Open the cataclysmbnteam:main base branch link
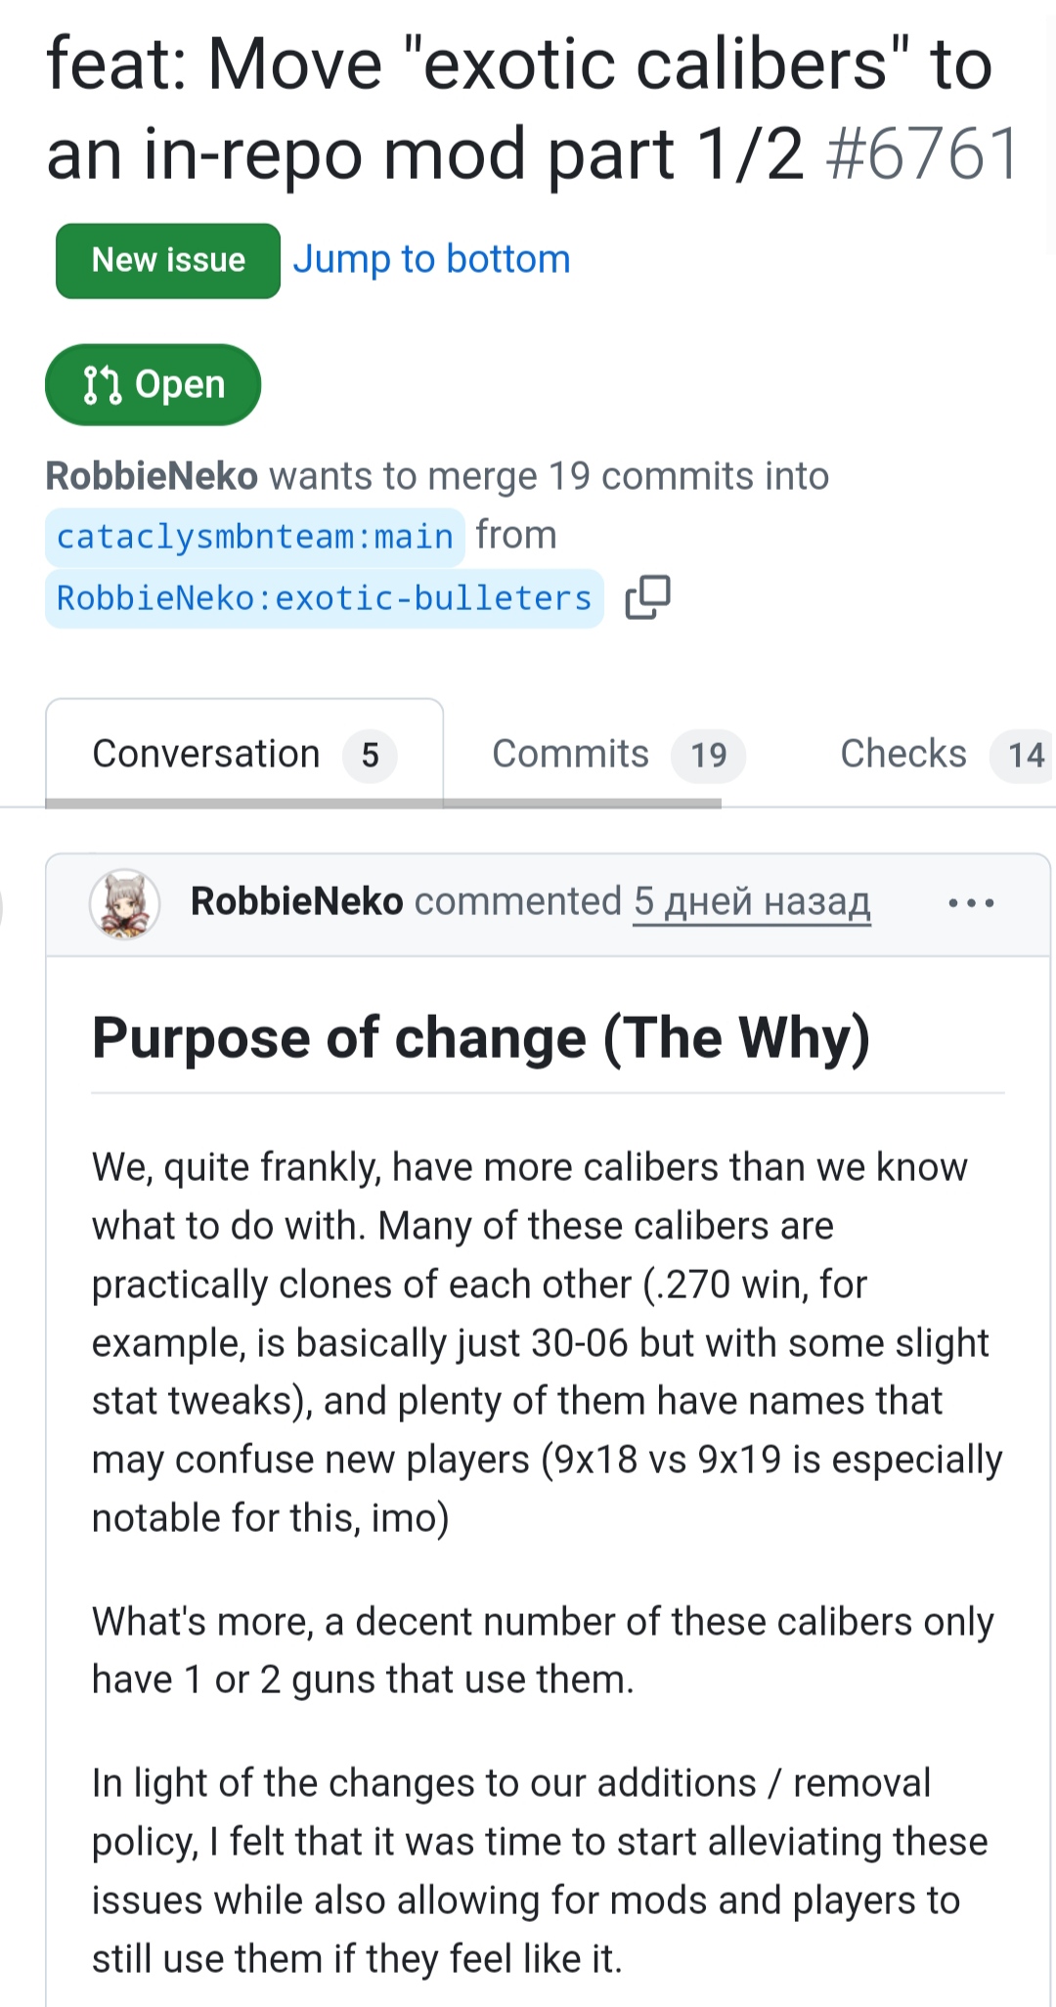Image resolution: width=1056 pixels, height=2007 pixels. pyautogui.click(x=254, y=537)
